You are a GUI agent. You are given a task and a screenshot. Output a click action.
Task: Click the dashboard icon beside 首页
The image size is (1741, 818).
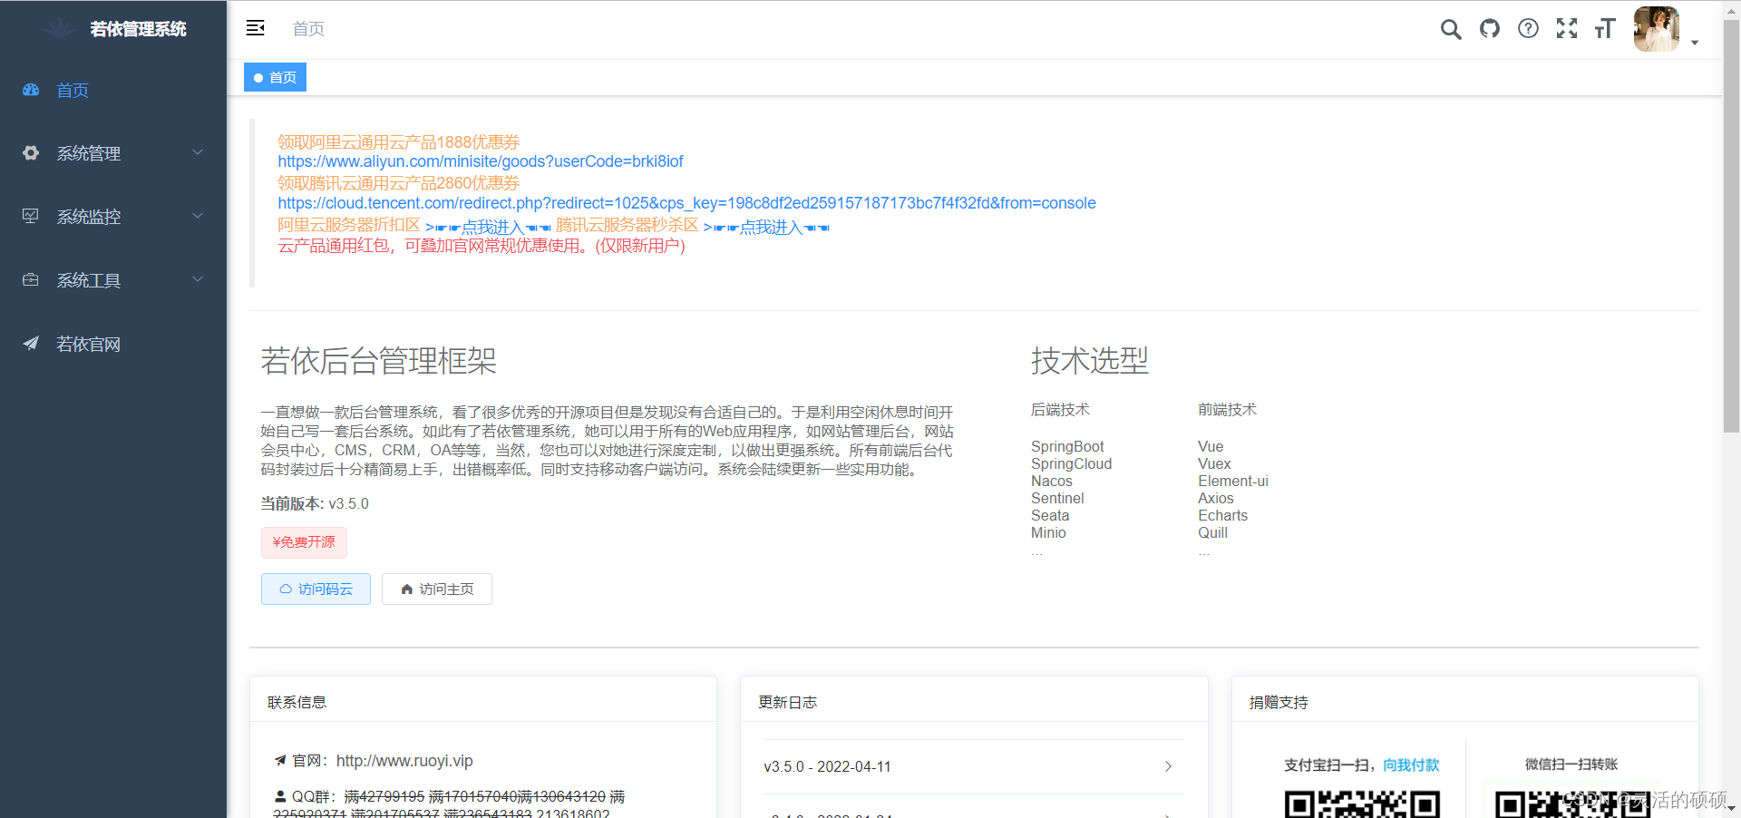point(31,90)
